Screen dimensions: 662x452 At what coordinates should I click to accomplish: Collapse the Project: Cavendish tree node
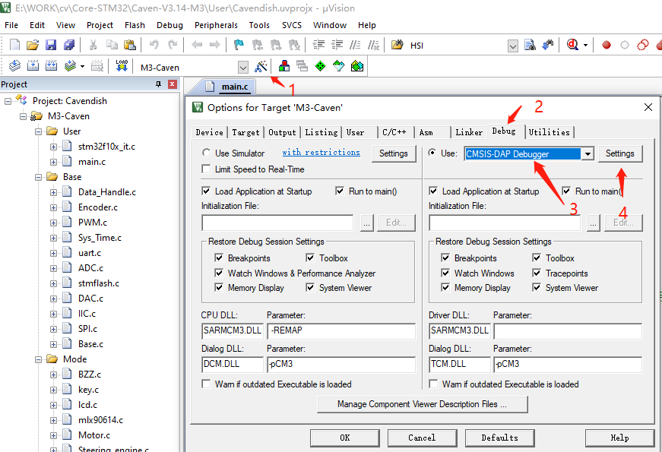pos(8,101)
